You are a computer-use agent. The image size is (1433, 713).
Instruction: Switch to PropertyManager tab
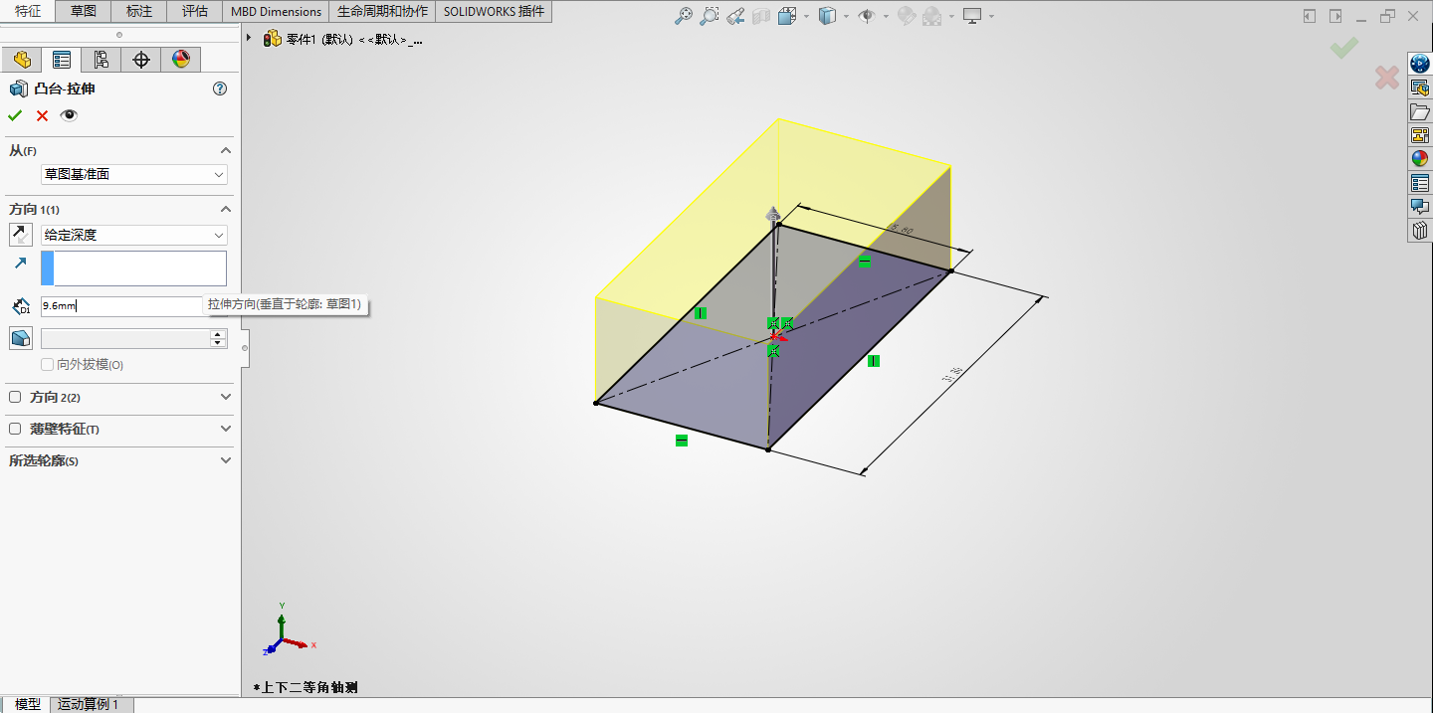tap(62, 60)
